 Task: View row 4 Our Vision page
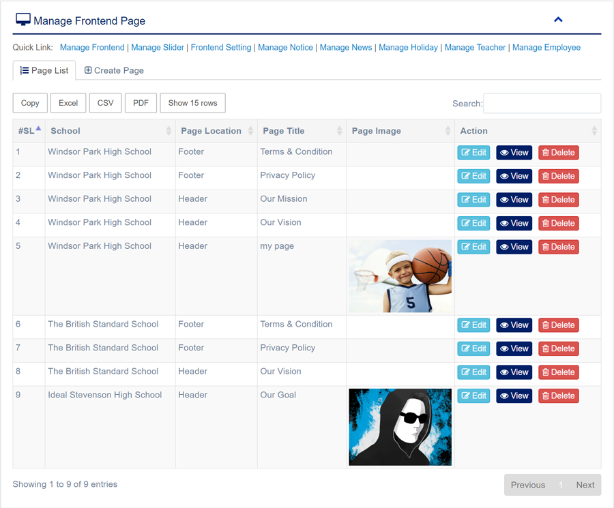(514, 223)
